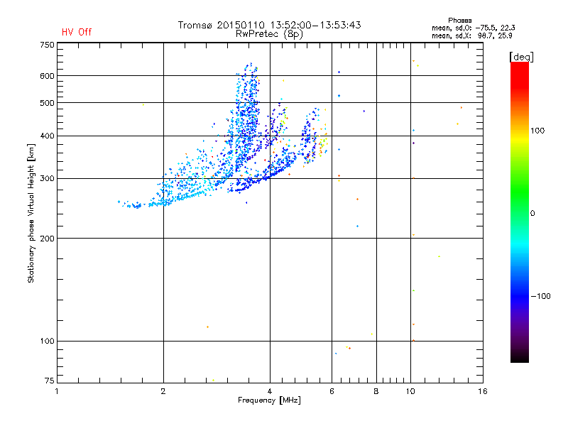This screenshot has width=568, height=426.
Task: Click the y-axis tick label '300'
Action: pyautogui.click(x=48, y=179)
